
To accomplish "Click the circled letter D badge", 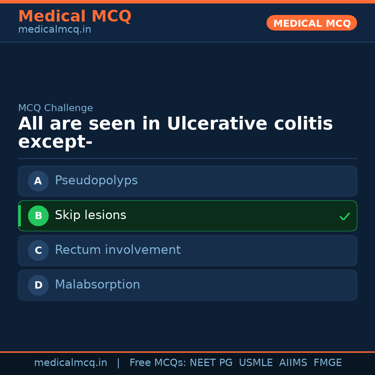I will (38, 285).
